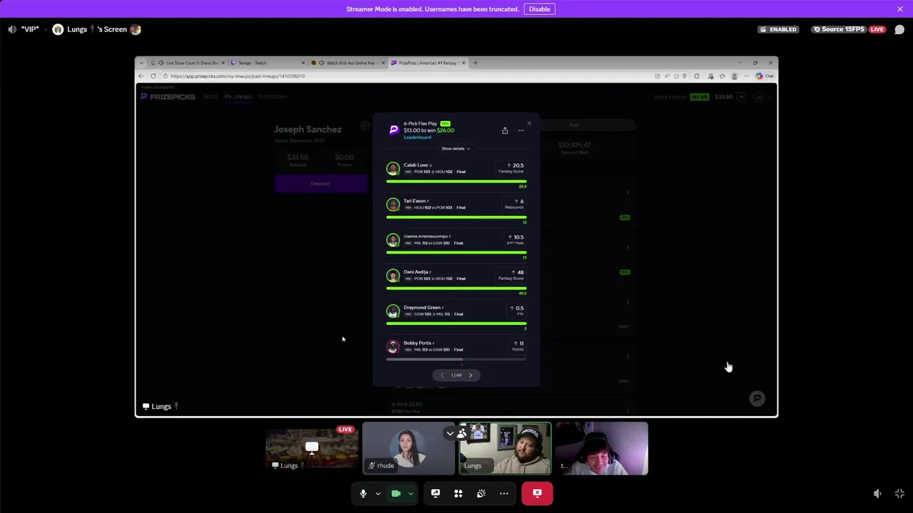Click Deni Avdija player avatar

point(393,275)
